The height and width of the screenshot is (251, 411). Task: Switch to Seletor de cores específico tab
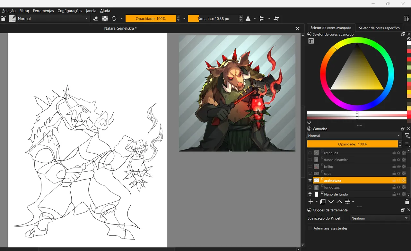pyautogui.click(x=379, y=28)
